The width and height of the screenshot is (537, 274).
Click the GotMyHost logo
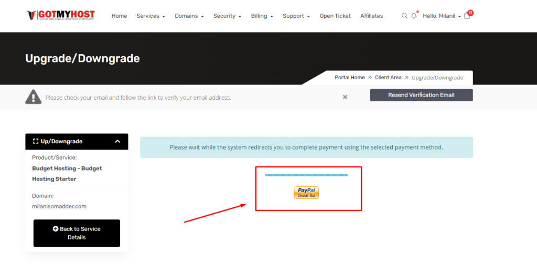point(61,16)
